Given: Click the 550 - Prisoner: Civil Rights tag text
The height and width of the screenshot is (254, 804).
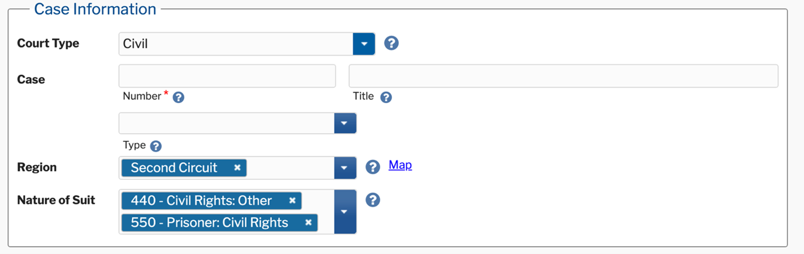Looking at the screenshot, I should (x=210, y=223).
